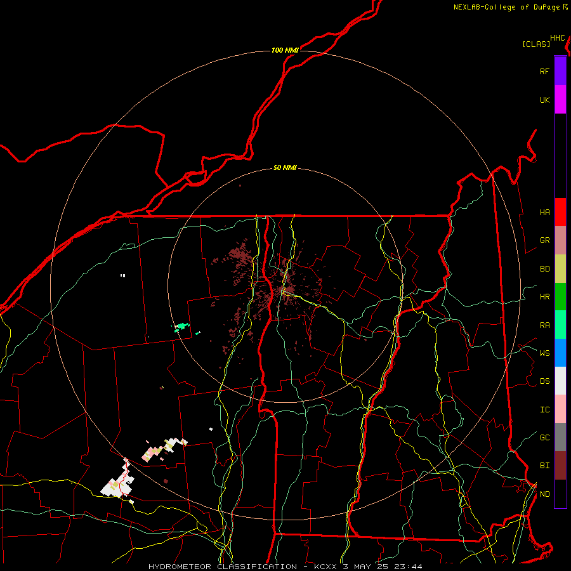Click the UK magenta legend swatch

[x=560, y=100]
